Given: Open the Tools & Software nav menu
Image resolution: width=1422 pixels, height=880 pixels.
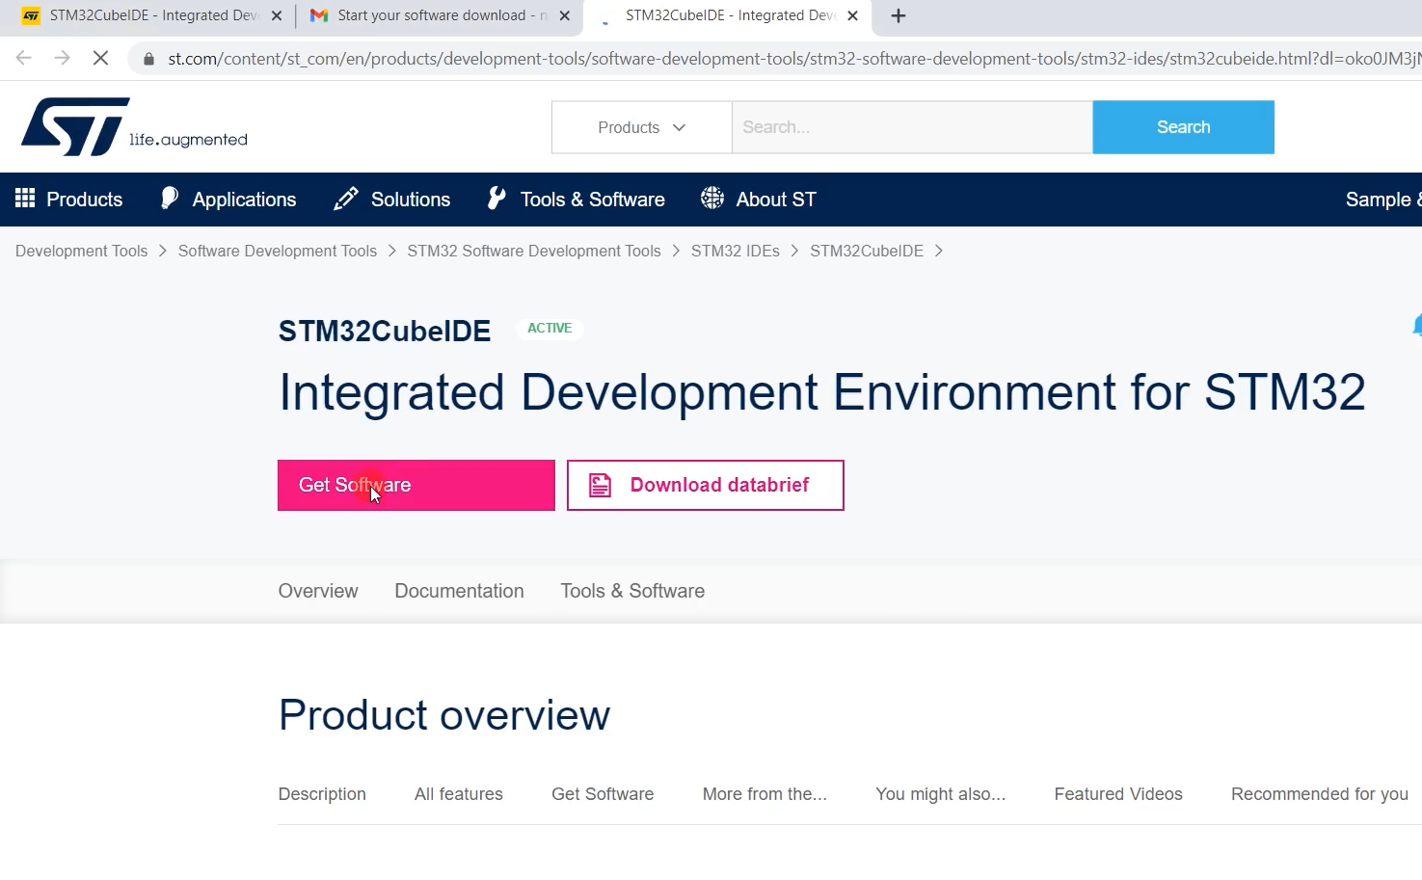Looking at the screenshot, I should pyautogui.click(x=593, y=200).
